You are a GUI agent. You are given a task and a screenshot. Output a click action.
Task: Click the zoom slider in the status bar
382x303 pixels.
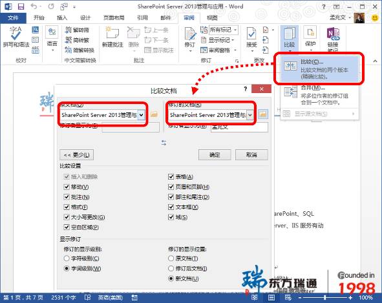(x=324, y=297)
